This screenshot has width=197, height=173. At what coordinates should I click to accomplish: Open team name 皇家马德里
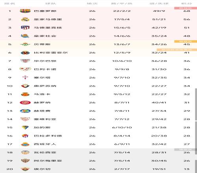click(x=48, y=19)
